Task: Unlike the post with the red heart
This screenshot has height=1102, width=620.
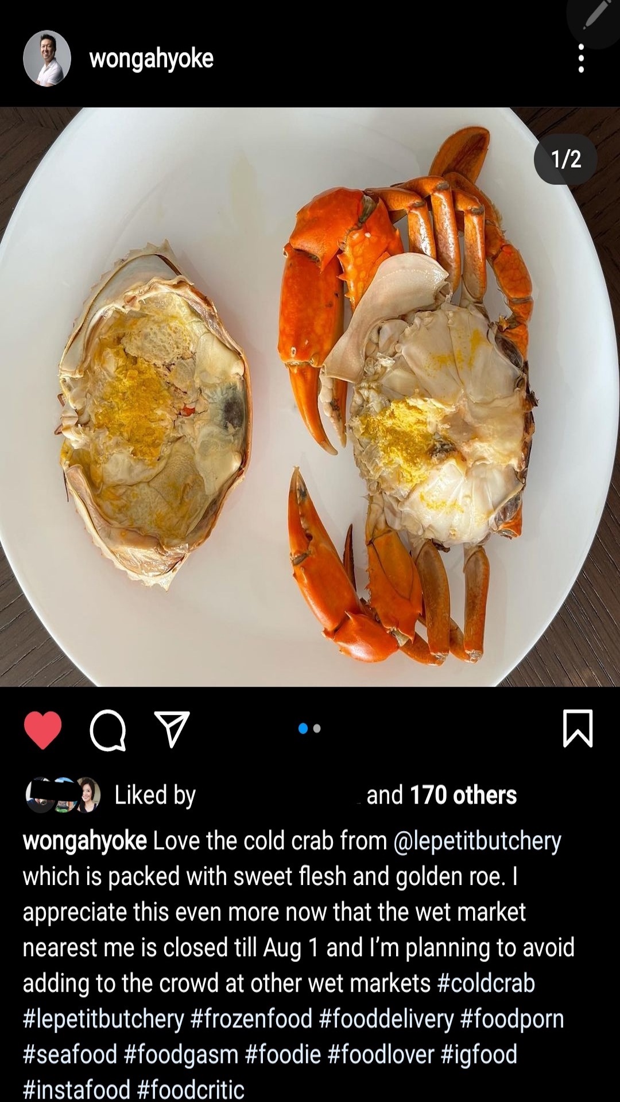Action: (x=43, y=730)
